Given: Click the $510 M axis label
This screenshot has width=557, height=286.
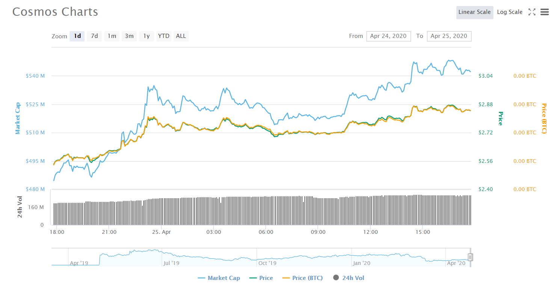Looking at the screenshot, I should point(35,132).
